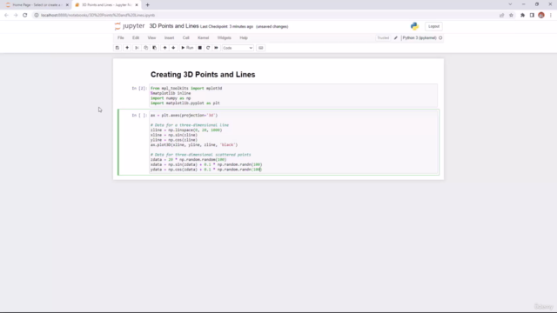557x313 pixels.
Task: Click the Jupyter logo
Action: [x=130, y=26]
